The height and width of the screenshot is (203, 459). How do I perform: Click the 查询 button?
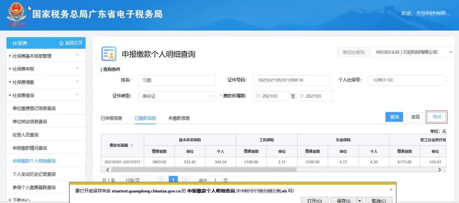coord(394,117)
